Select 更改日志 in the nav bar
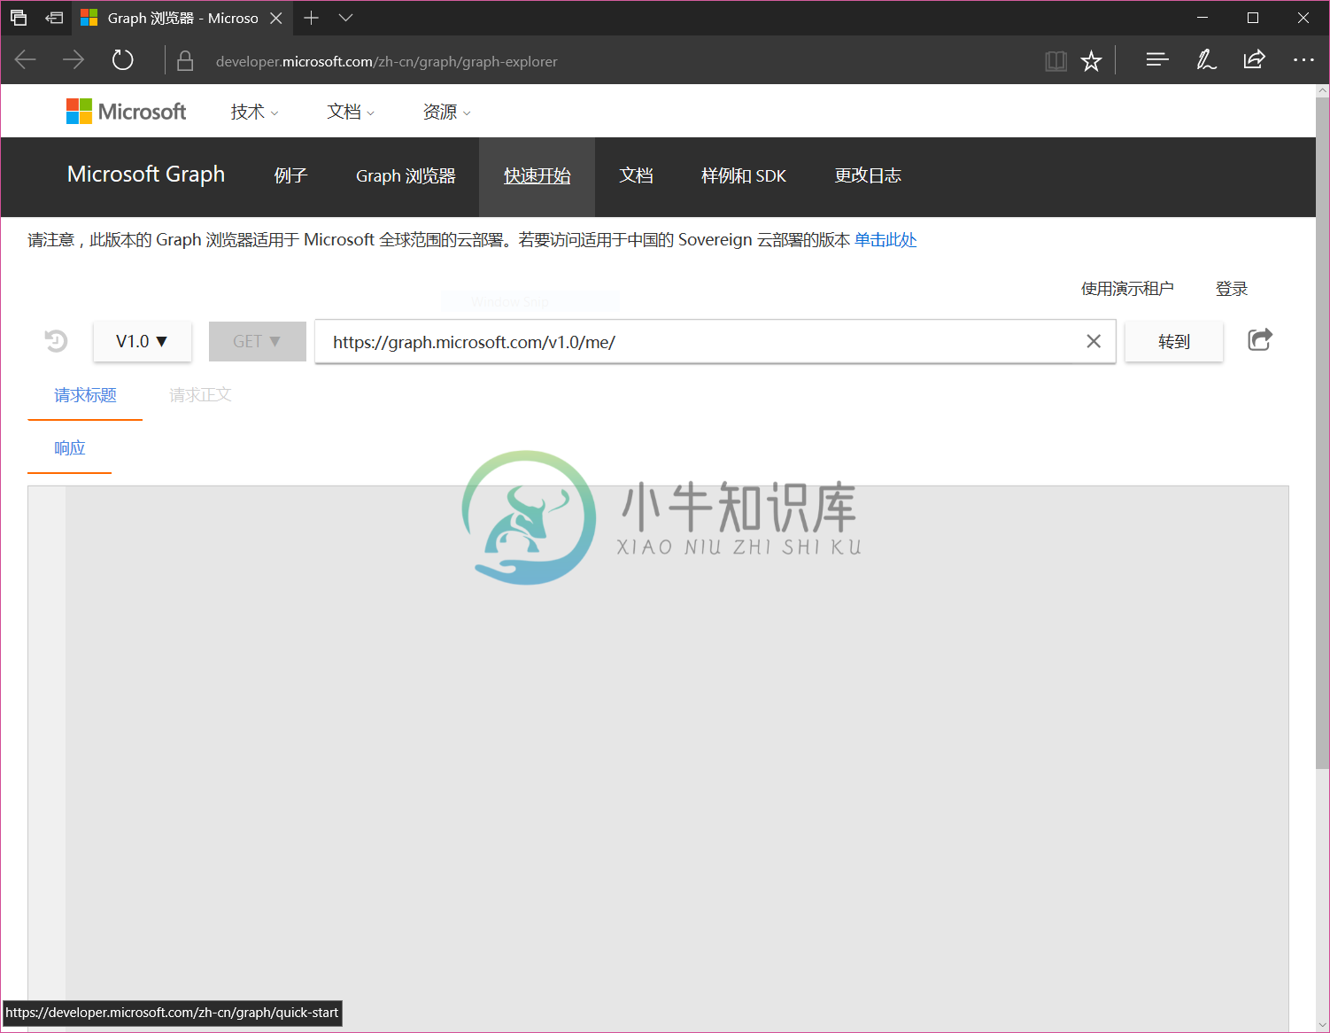Screen dimensions: 1330x1033 (x=868, y=175)
